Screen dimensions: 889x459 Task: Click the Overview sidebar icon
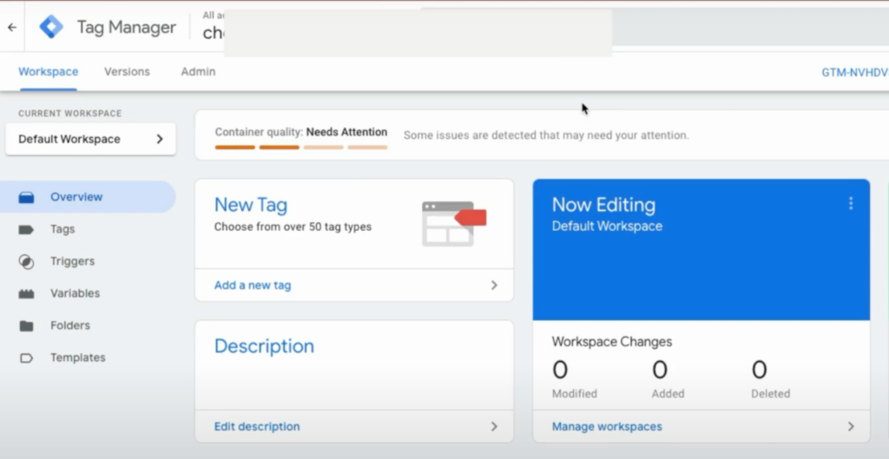pyautogui.click(x=26, y=197)
